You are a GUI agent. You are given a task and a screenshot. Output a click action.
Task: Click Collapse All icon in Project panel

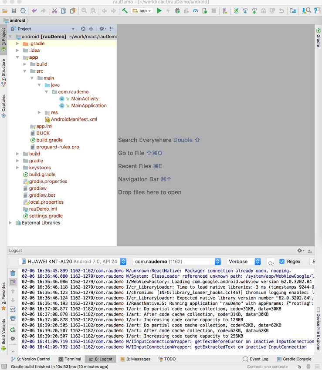point(91,29)
